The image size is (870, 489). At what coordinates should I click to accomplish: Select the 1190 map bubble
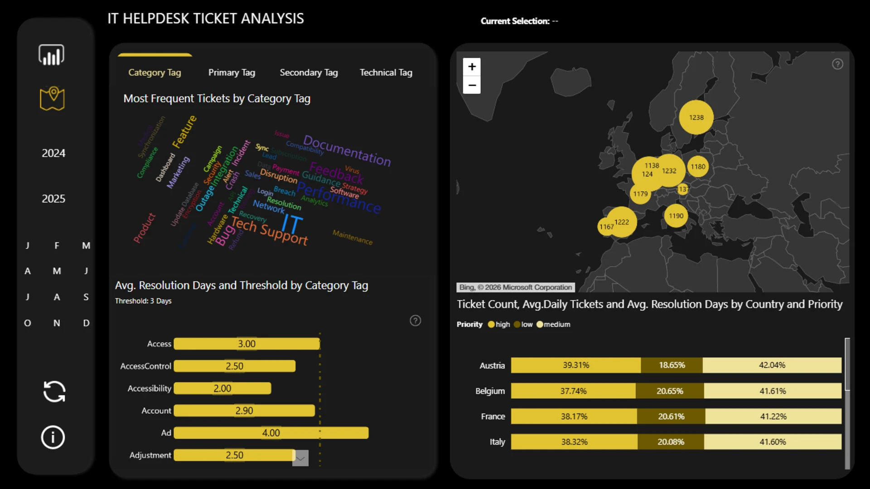tap(676, 216)
